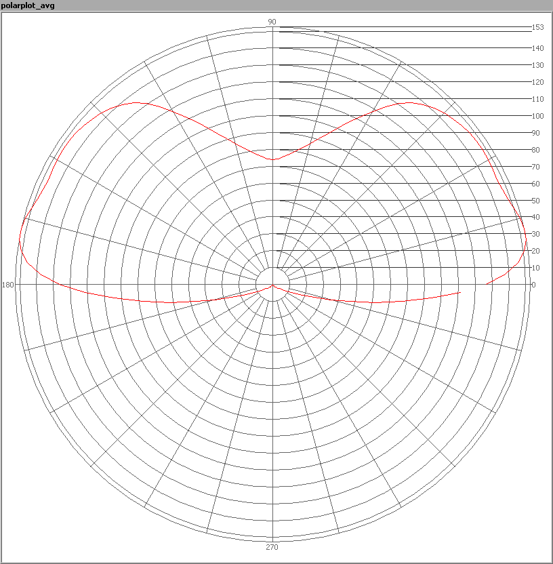The width and height of the screenshot is (553, 564).
Task: Click the 40 radial scale label
Action: 535,217
